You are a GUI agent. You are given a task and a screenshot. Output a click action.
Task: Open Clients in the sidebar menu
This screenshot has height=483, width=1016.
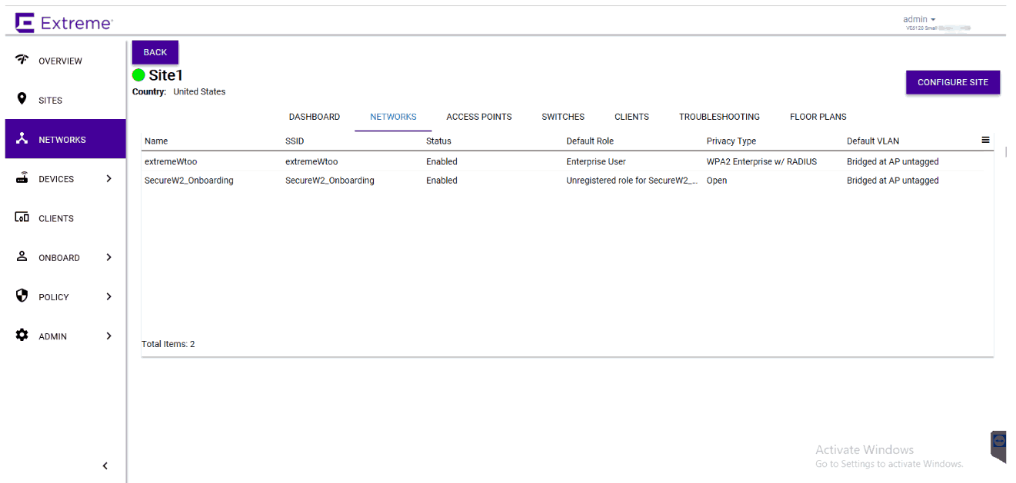coord(56,219)
